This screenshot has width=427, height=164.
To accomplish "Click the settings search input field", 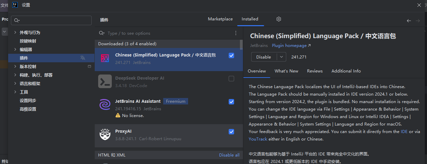I will tap(51, 20).
